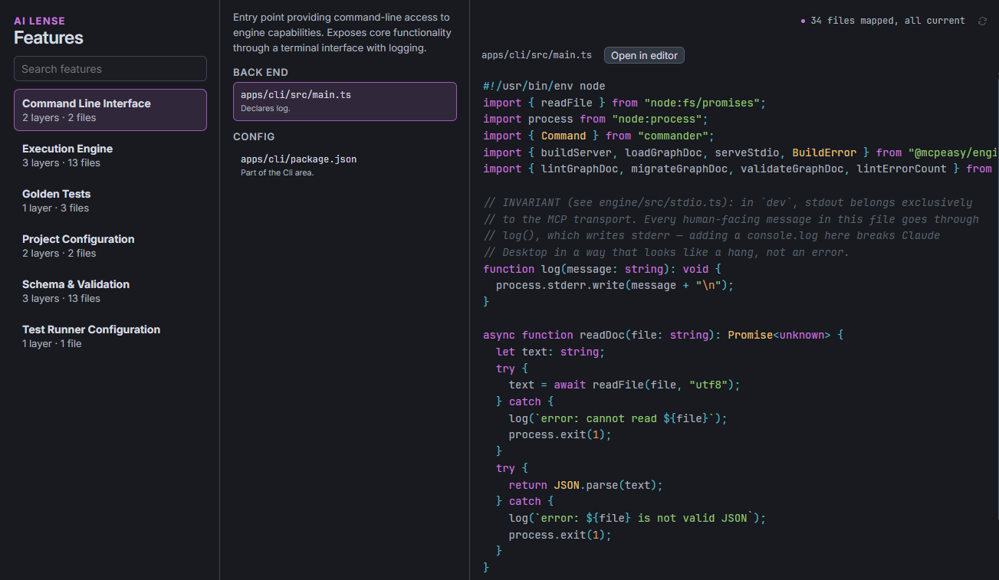Click the 'Declares log.' file note
The height and width of the screenshot is (580, 999).
click(265, 108)
